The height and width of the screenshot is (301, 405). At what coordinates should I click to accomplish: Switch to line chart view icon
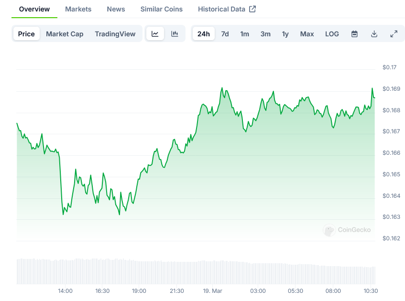[x=155, y=34]
